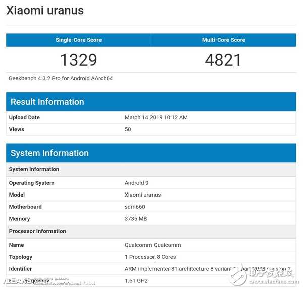
Task: Click the Views label
Action: [x=17, y=129]
